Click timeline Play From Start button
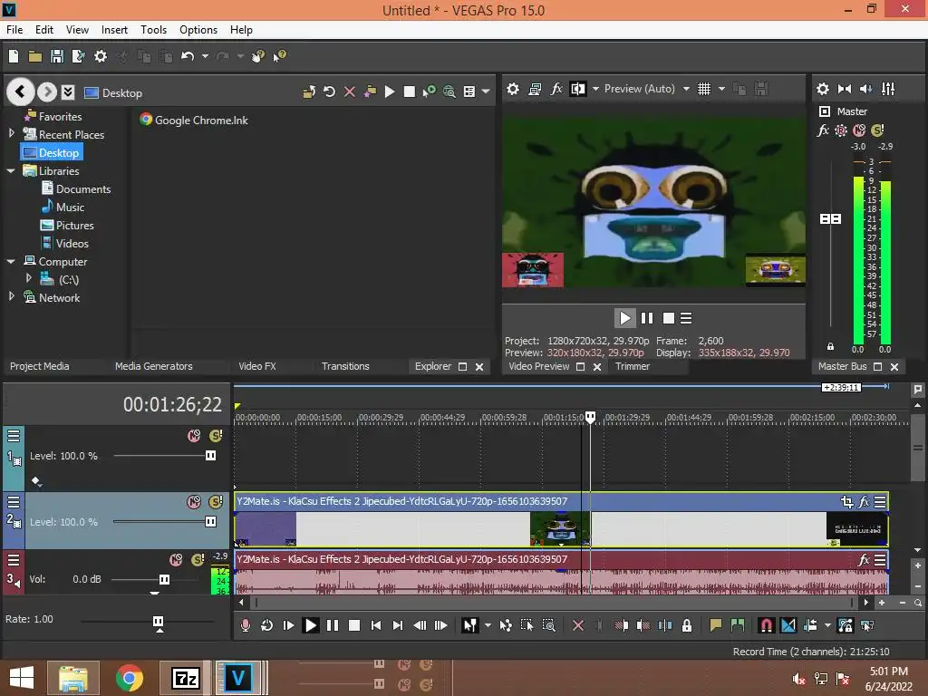928x696 pixels. click(288, 625)
